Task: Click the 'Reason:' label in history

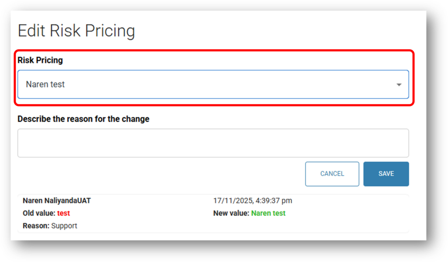Action: click(x=36, y=226)
